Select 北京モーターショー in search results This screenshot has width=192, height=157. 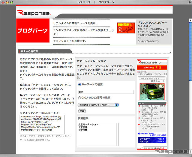88,124
